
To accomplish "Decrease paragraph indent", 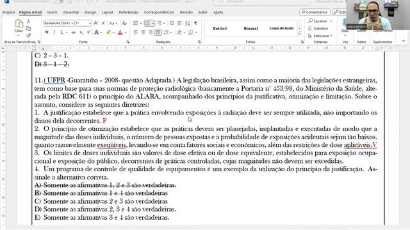I will click(172, 23).
